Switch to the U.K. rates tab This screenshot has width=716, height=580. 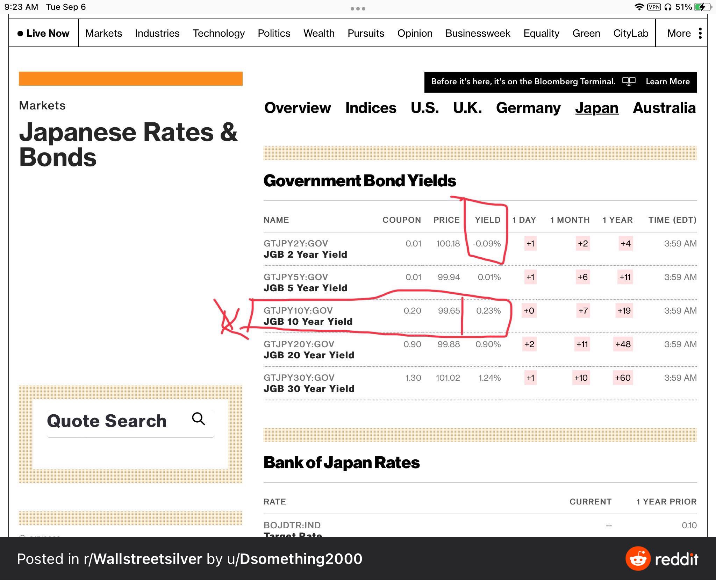pyautogui.click(x=467, y=108)
